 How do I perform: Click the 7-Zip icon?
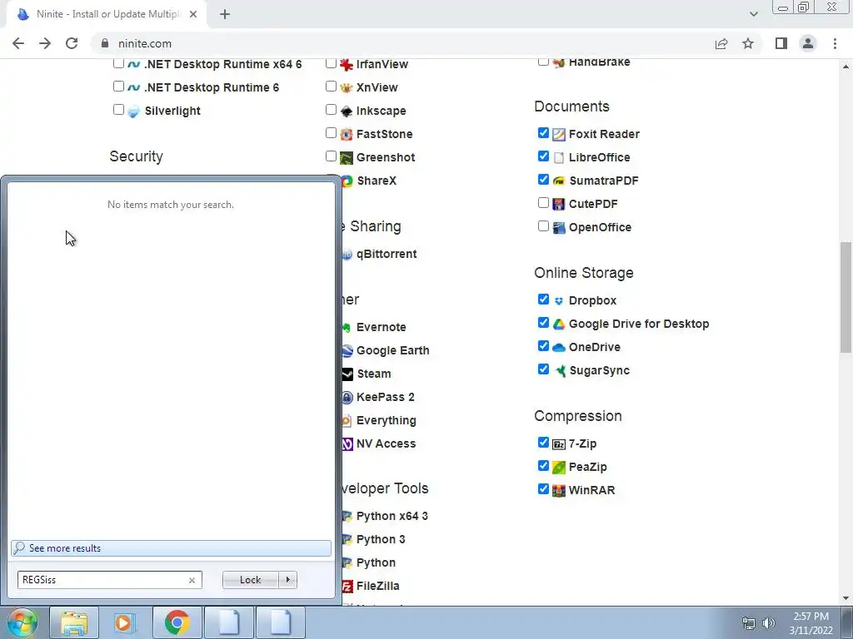click(x=559, y=444)
